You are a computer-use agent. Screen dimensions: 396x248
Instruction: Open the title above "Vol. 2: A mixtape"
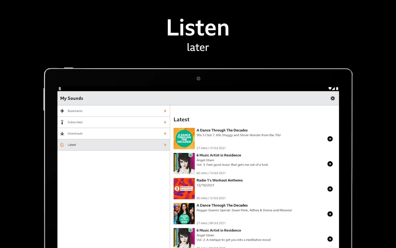219,230
